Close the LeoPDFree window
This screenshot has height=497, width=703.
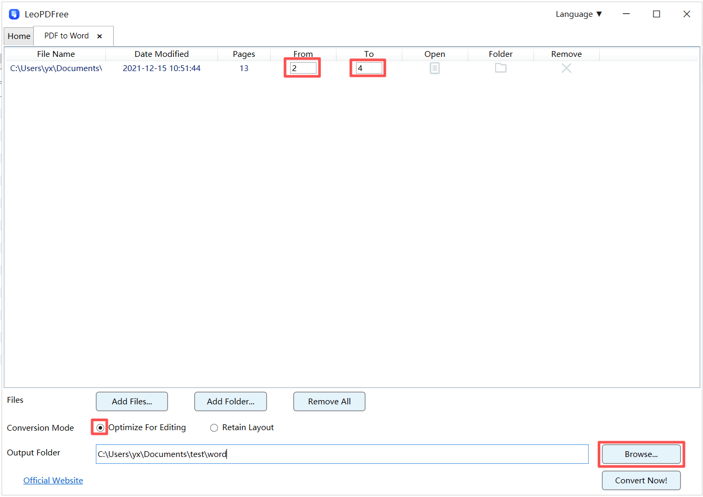point(687,14)
